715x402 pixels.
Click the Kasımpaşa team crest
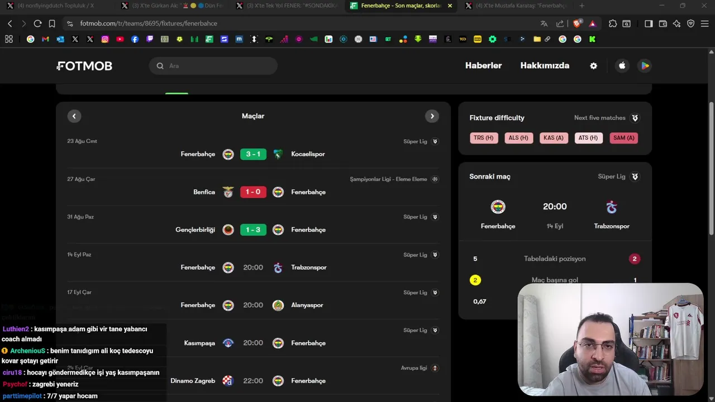(x=228, y=343)
